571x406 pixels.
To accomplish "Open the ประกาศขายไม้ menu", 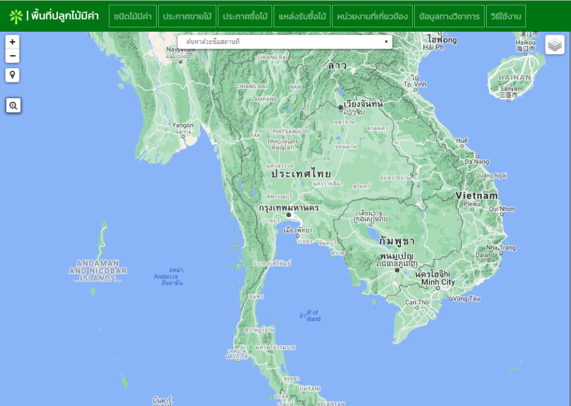I will coord(187,16).
